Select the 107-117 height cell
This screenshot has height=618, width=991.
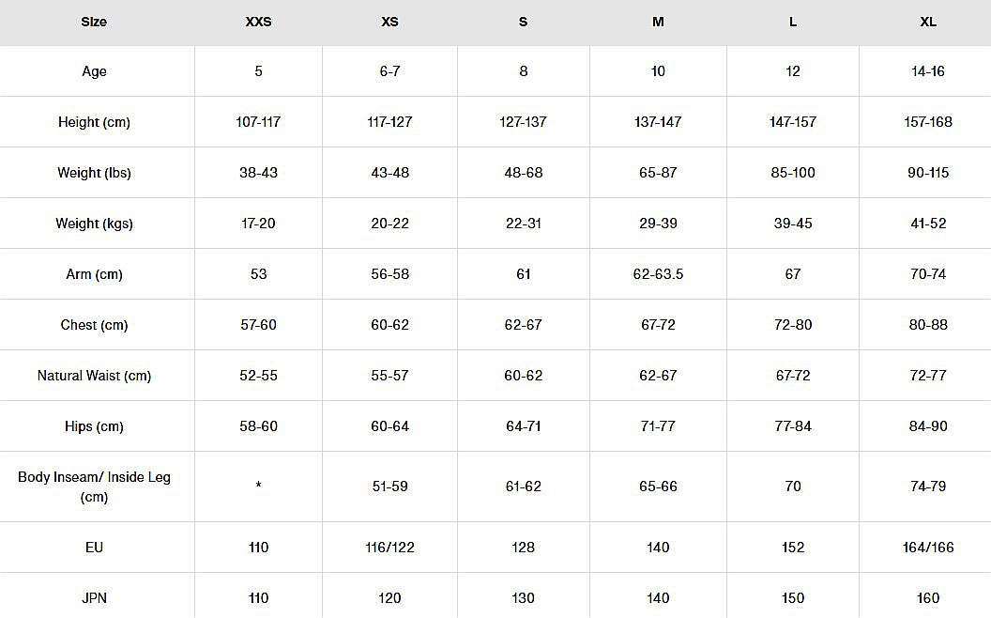point(258,122)
